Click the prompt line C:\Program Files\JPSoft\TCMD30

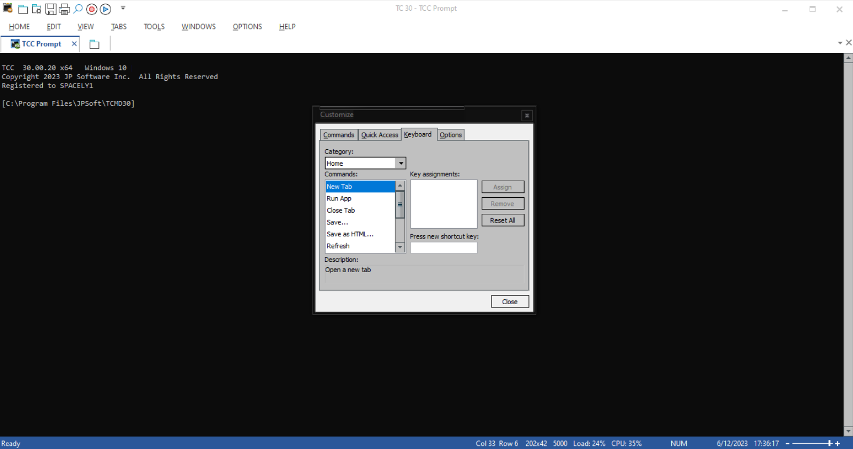[68, 104]
